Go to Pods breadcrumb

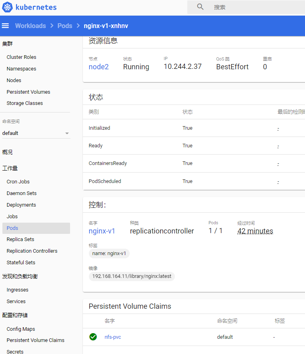pos(65,26)
